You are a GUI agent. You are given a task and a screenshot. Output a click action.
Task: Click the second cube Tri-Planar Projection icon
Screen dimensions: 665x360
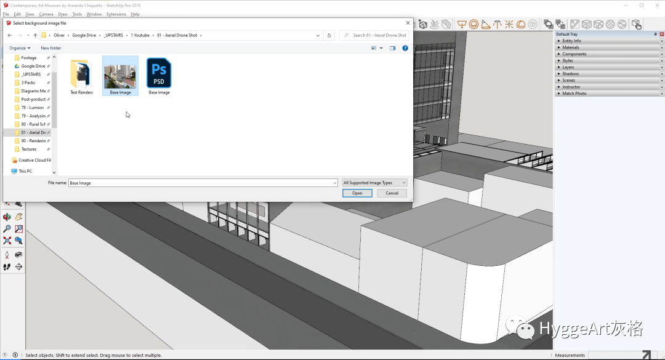point(598,25)
